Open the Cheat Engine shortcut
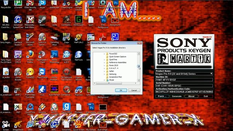 tap(66, 4)
